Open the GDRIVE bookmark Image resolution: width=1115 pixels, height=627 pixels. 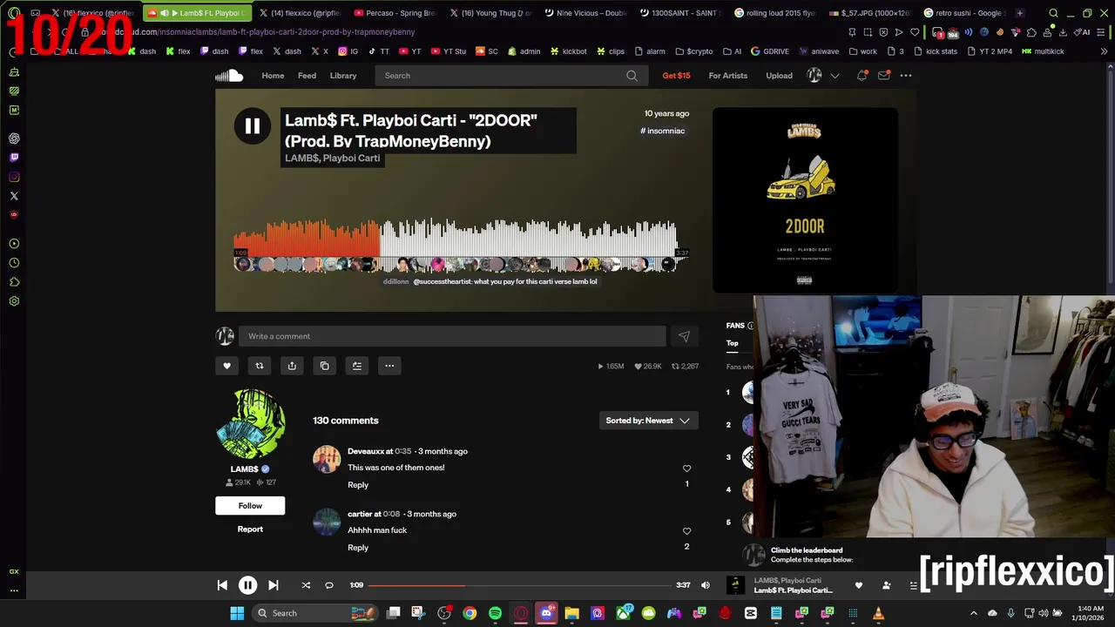(770, 51)
